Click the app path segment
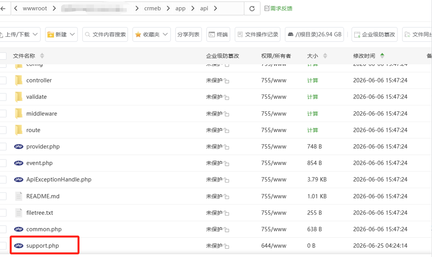Screen dimensions: 432x257 point(180,8)
